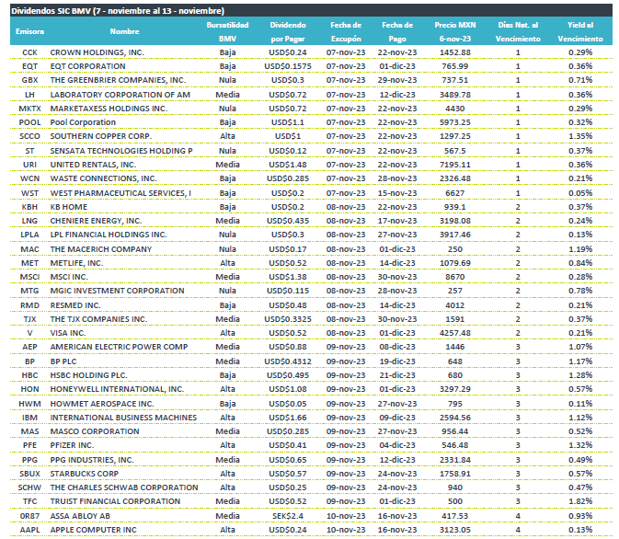Click the RMD ticker cell
Screen dimensions: 619x539
point(29,305)
